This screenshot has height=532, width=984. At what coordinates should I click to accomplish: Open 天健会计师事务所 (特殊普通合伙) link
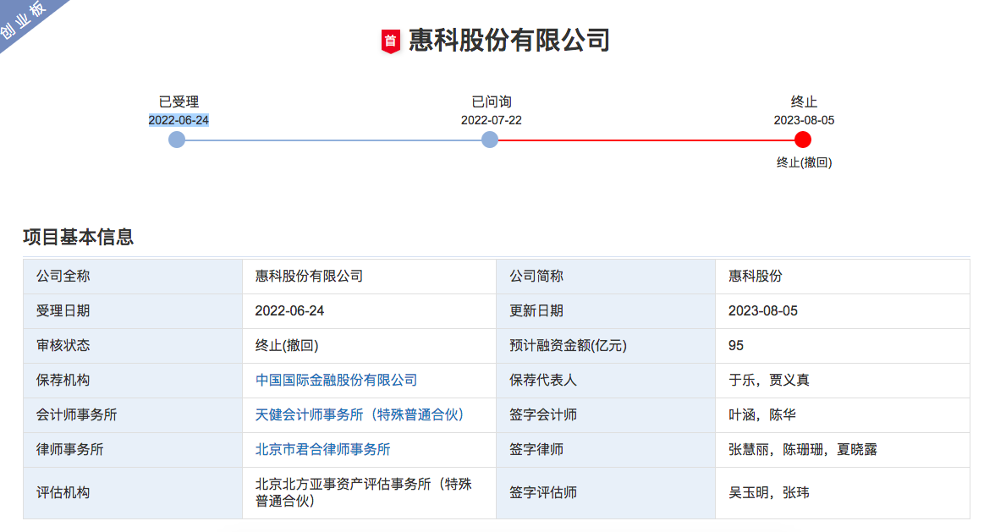click(360, 414)
